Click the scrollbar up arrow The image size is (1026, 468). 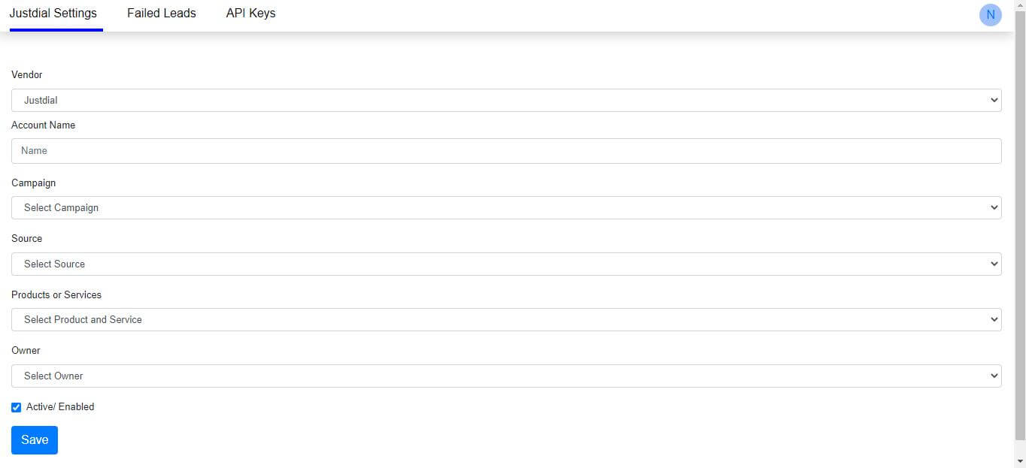pos(1021,5)
